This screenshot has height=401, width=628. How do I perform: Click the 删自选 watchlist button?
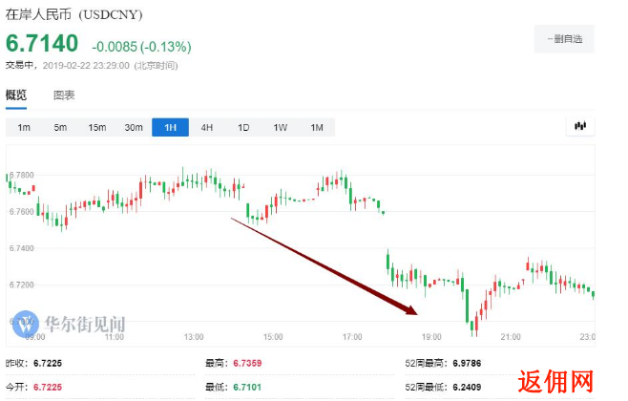click(x=564, y=40)
